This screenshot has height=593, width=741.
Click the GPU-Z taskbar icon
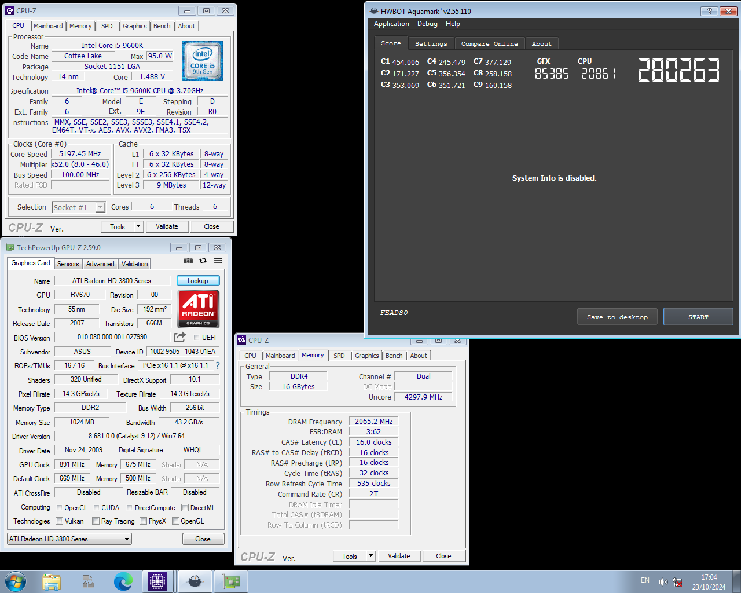click(x=232, y=581)
